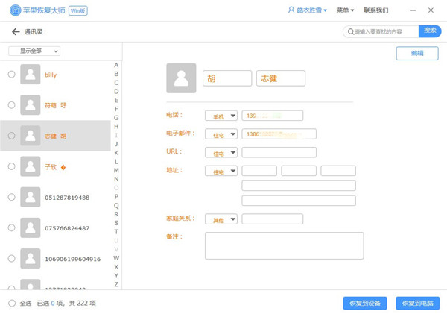
Task: Click the 备注 notes text area
Action: tap(284, 245)
